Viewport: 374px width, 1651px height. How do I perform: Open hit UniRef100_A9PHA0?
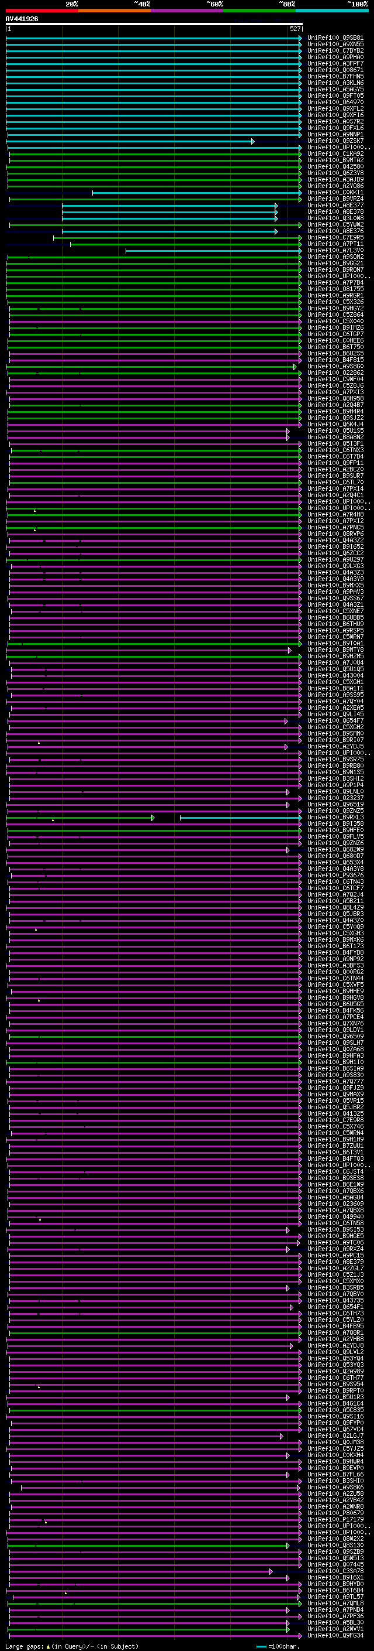[x=335, y=57]
